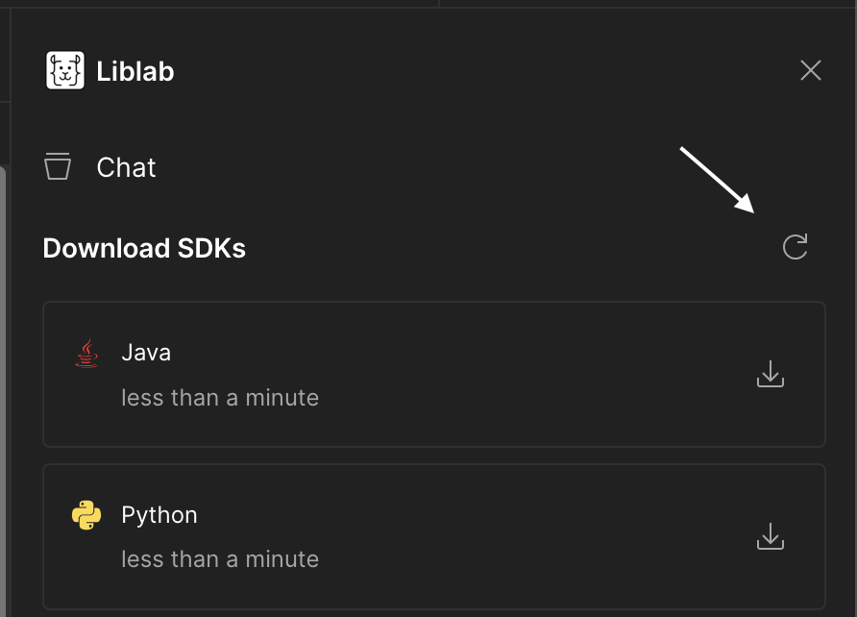Click Java's 'less than a minute' text
The height and width of the screenshot is (617, 857).
[x=220, y=397]
